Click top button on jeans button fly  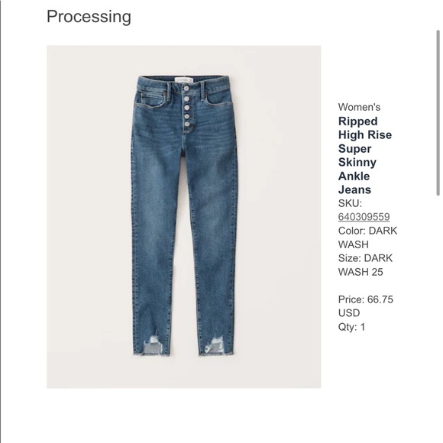click(186, 89)
